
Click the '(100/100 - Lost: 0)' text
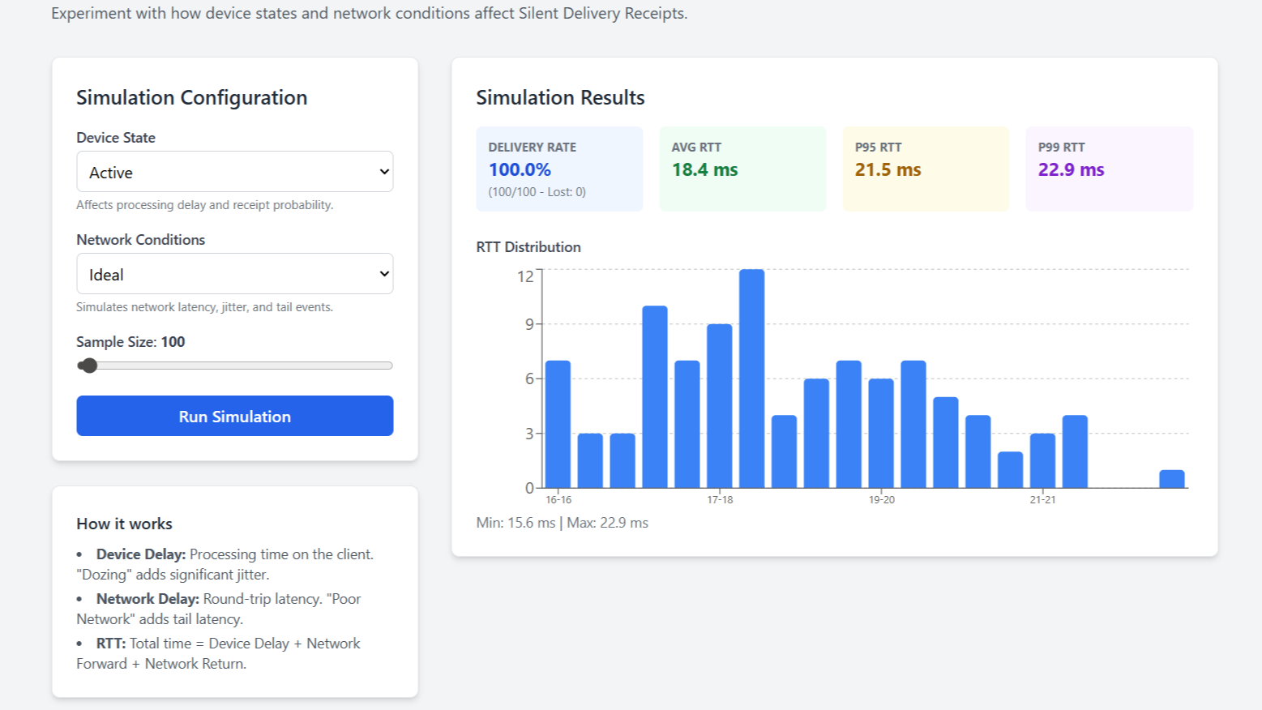tap(537, 192)
